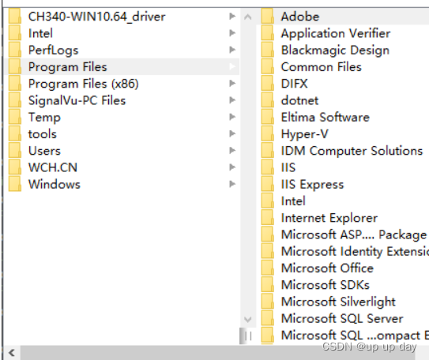Click the vertical scrollbar up arrow
The height and width of the screenshot is (360, 429).
[247, 17]
